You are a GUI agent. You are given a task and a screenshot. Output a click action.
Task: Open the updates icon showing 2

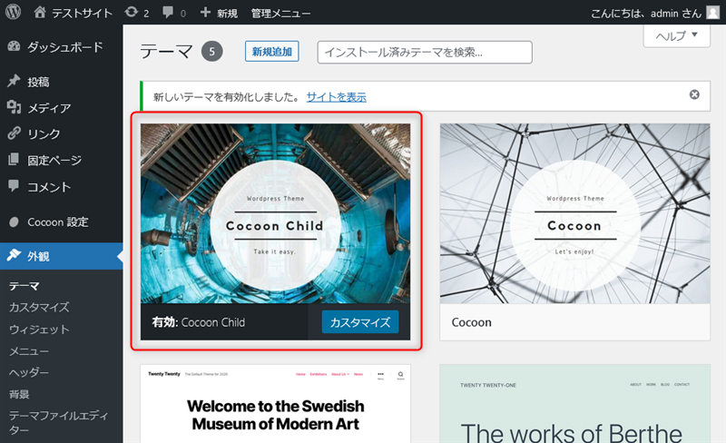tap(132, 12)
